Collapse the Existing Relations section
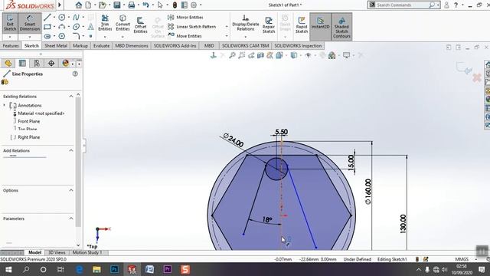490x276 pixels. [x=71, y=97]
